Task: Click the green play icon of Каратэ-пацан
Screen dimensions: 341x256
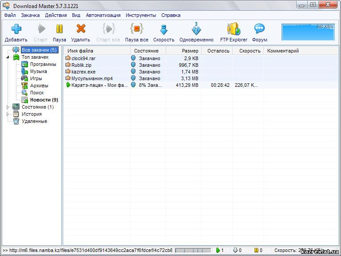Action: tap(68, 85)
